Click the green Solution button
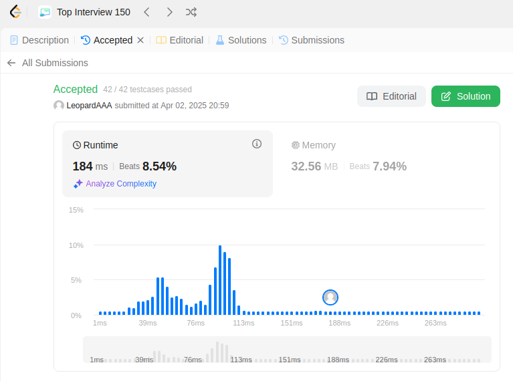Image resolution: width=513 pixels, height=381 pixels. coord(466,96)
